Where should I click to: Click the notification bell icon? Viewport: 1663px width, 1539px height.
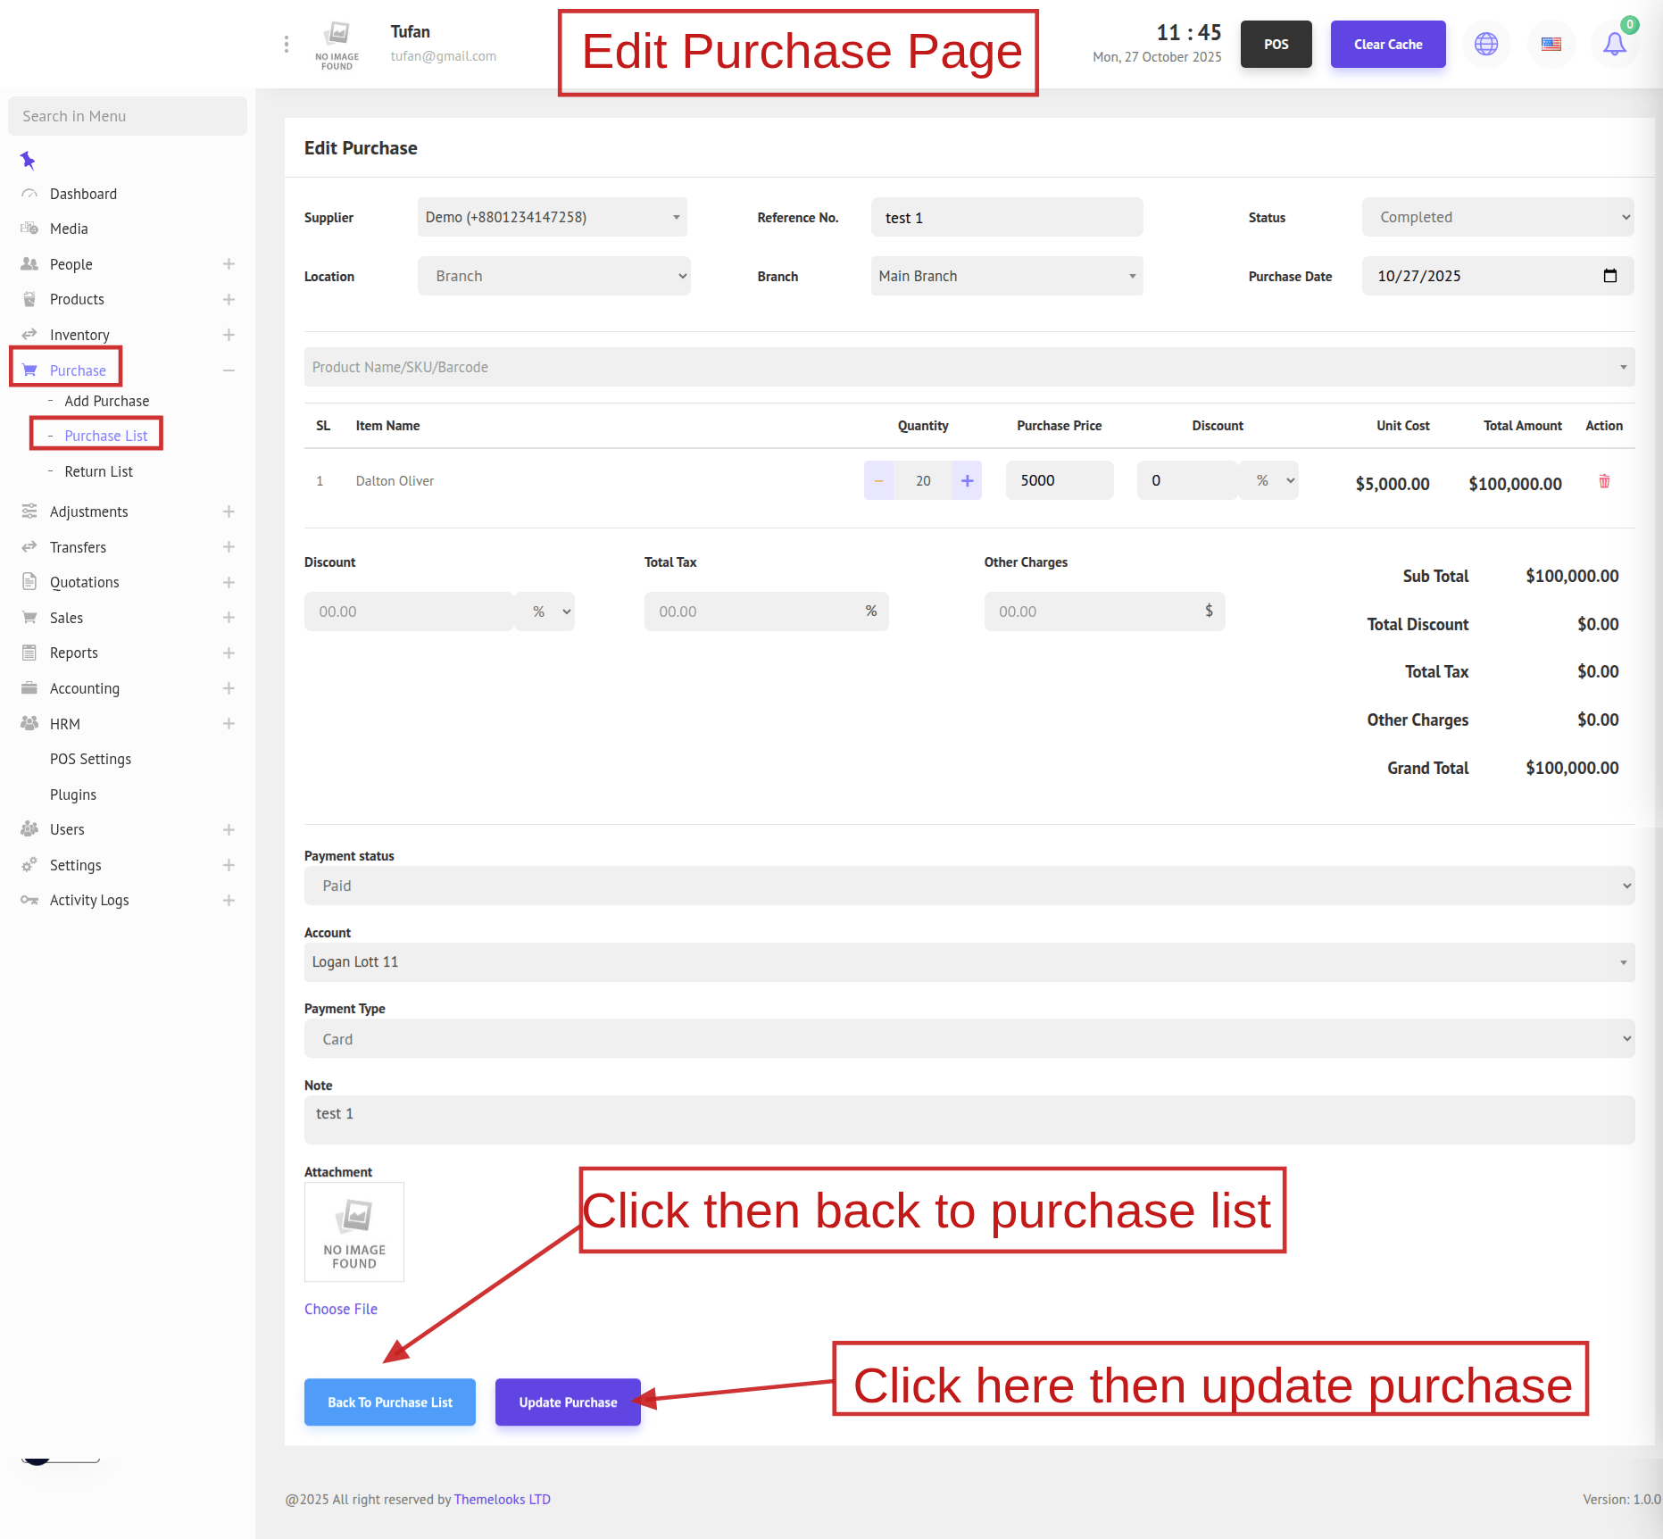pyautogui.click(x=1614, y=44)
